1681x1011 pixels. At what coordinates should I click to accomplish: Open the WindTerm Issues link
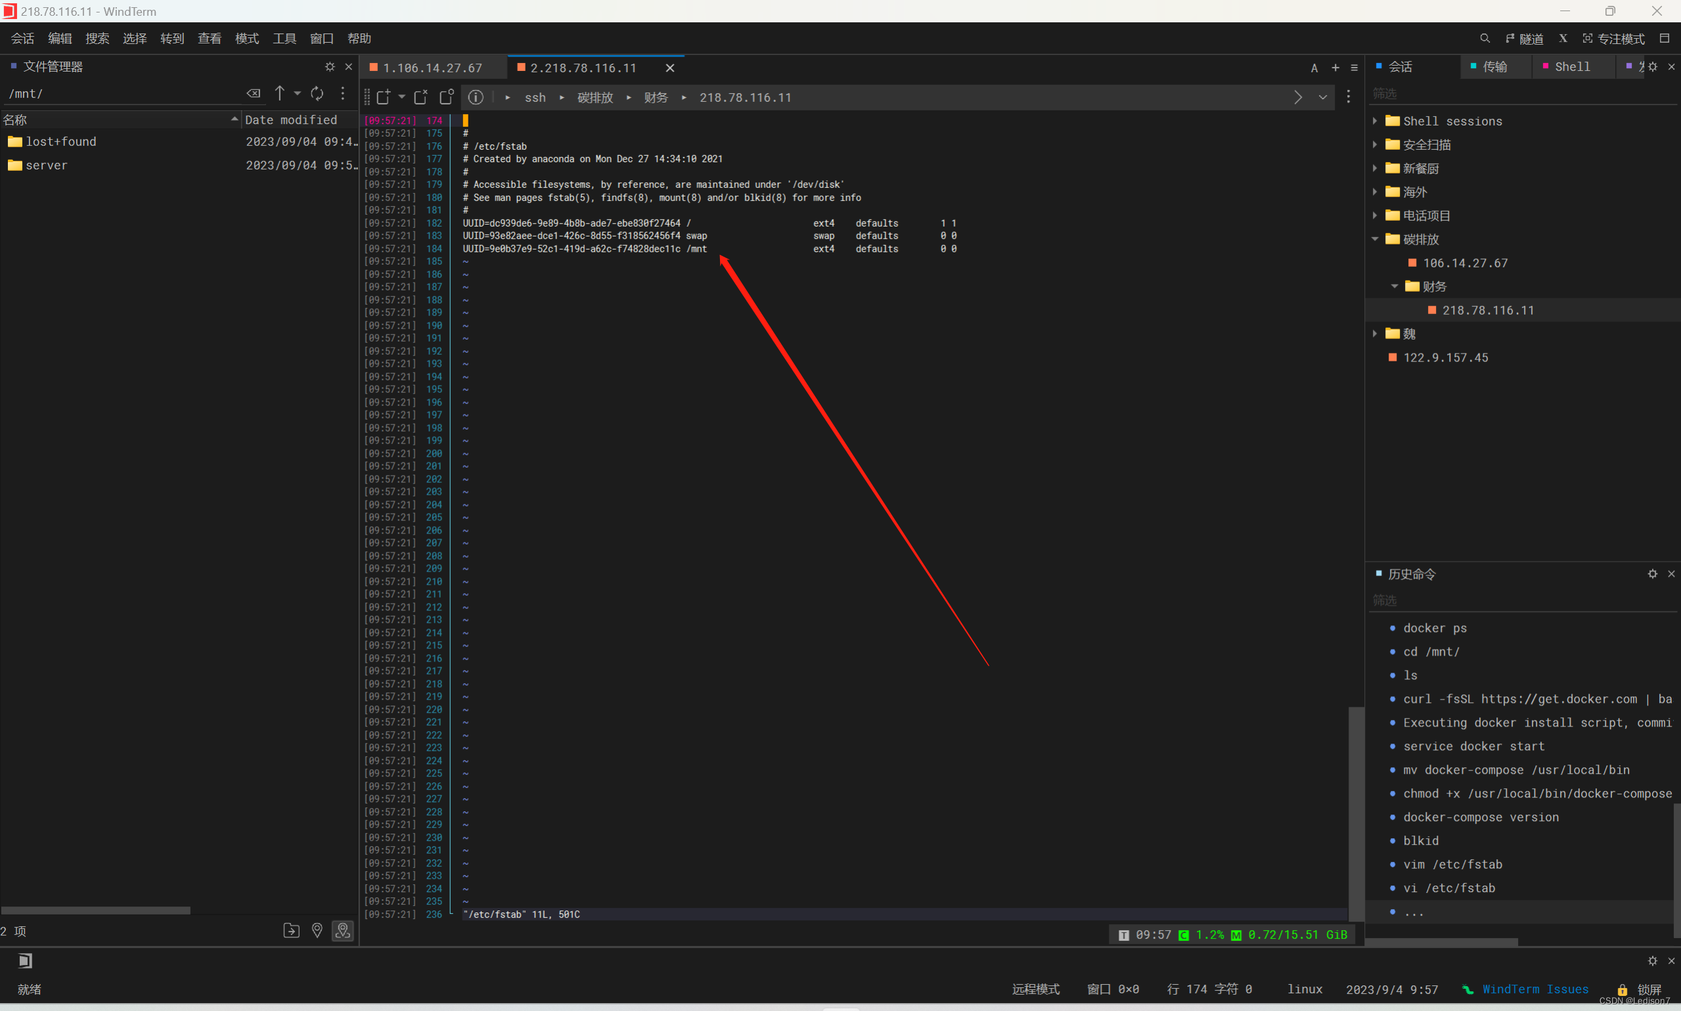(x=1535, y=989)
